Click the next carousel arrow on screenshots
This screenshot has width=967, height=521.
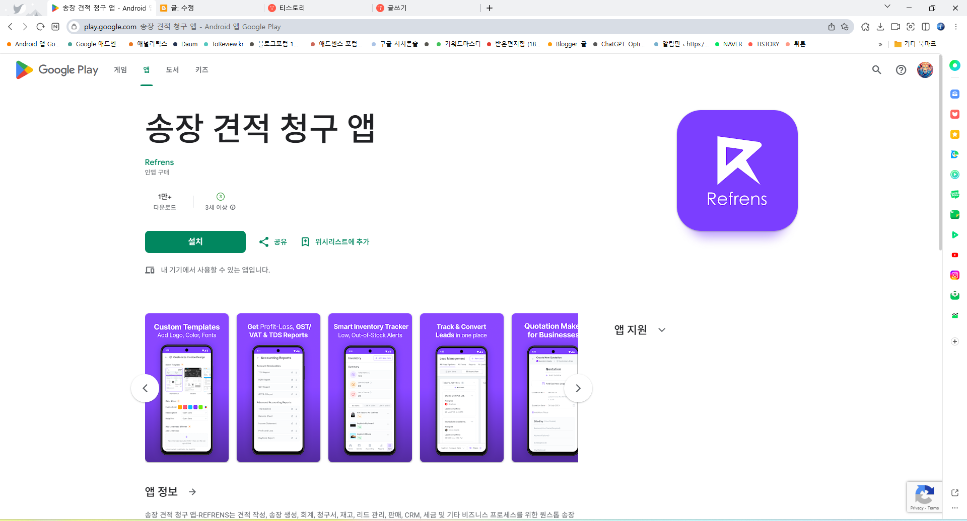pos(578,388)
